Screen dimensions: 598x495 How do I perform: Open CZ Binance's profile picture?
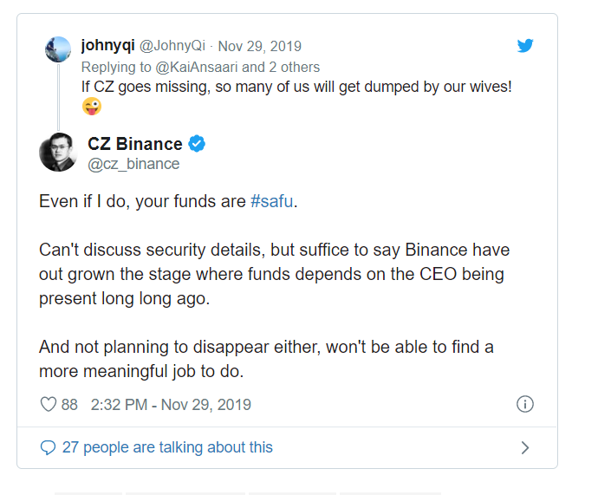click(58, 152)
